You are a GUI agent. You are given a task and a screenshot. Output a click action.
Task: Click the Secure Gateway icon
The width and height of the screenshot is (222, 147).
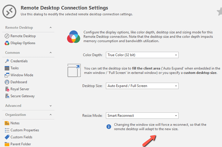(7, 96)
